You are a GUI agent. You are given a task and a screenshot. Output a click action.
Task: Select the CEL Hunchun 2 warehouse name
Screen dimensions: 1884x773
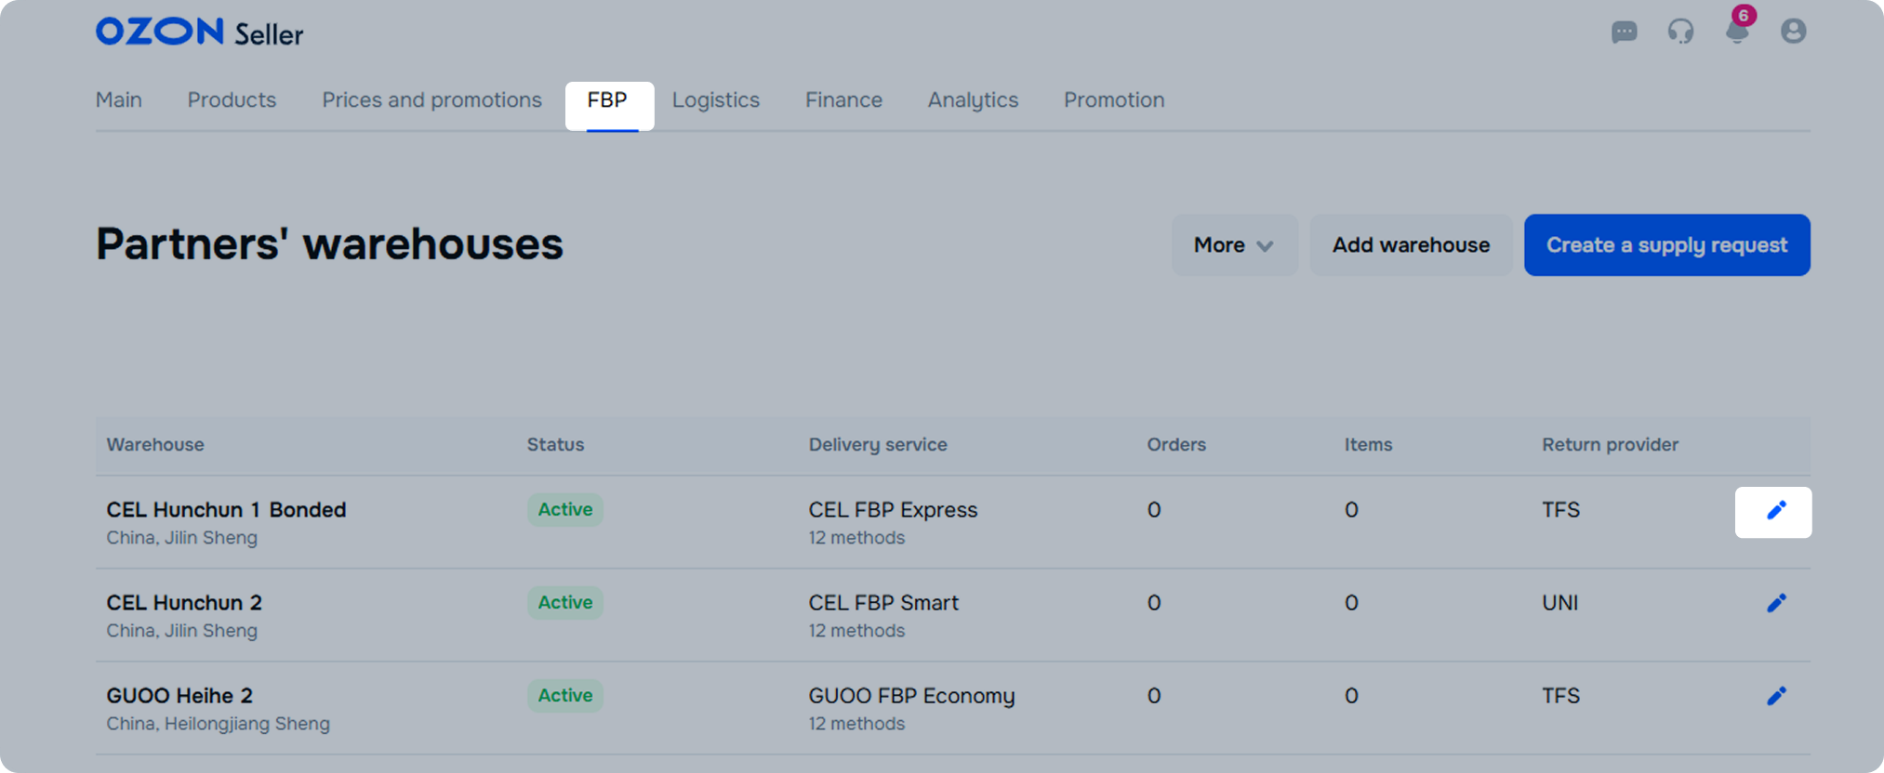(184, 603)
